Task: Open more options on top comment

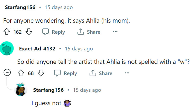Action: click(x=115, y=32)
